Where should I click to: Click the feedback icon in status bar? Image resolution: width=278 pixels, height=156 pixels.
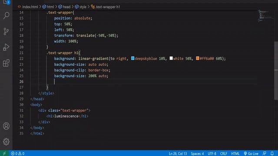click(265, 153)
